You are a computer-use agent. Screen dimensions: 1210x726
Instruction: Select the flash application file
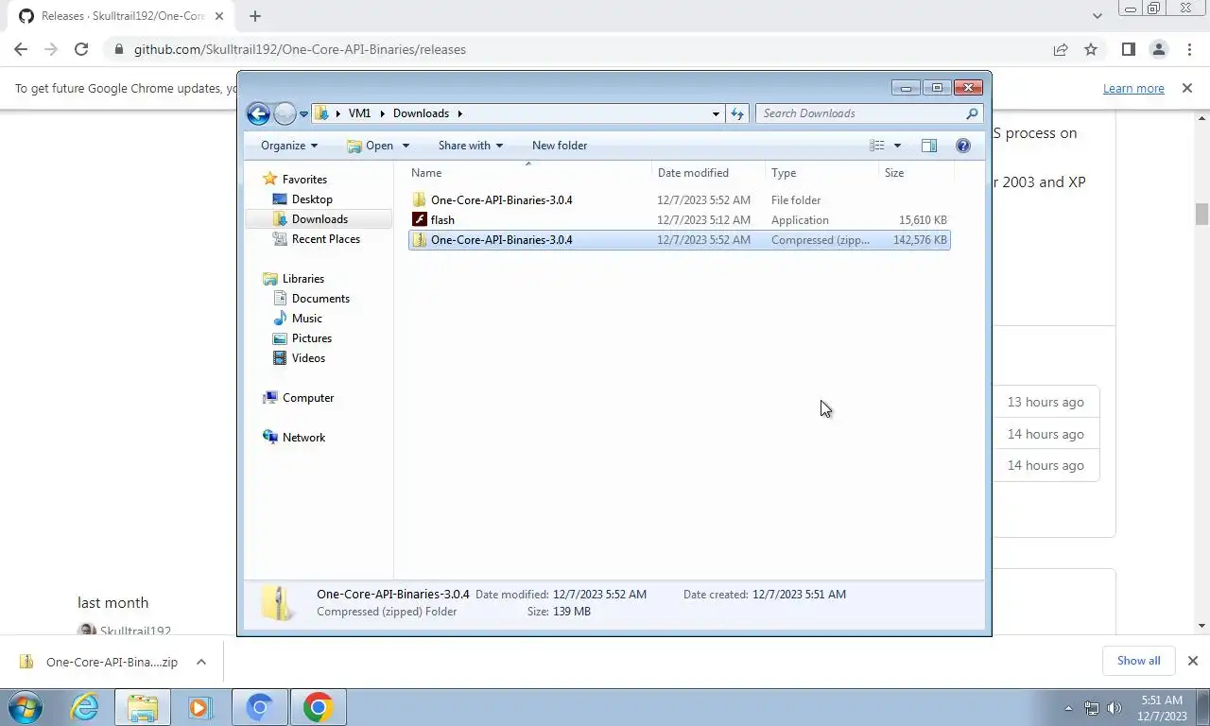point(679,220)
